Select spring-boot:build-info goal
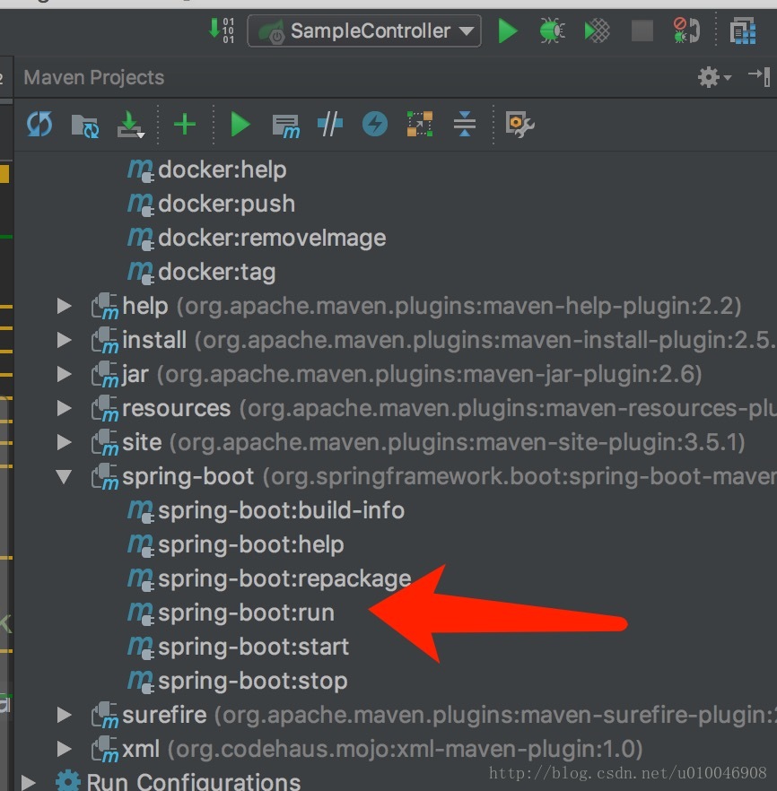This screenshot has height=791, width=777. pos(281,510)
